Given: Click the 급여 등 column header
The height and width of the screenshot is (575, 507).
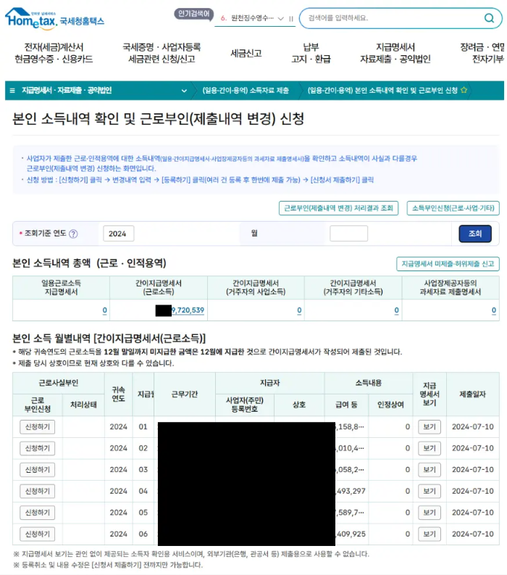Looking at the screenshot, I should point(346,405).
